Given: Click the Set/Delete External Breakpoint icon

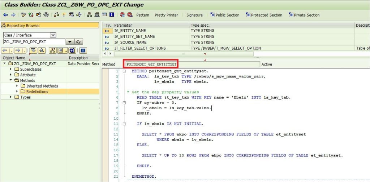Looking at the screenshot, I should tap(130, 15).
